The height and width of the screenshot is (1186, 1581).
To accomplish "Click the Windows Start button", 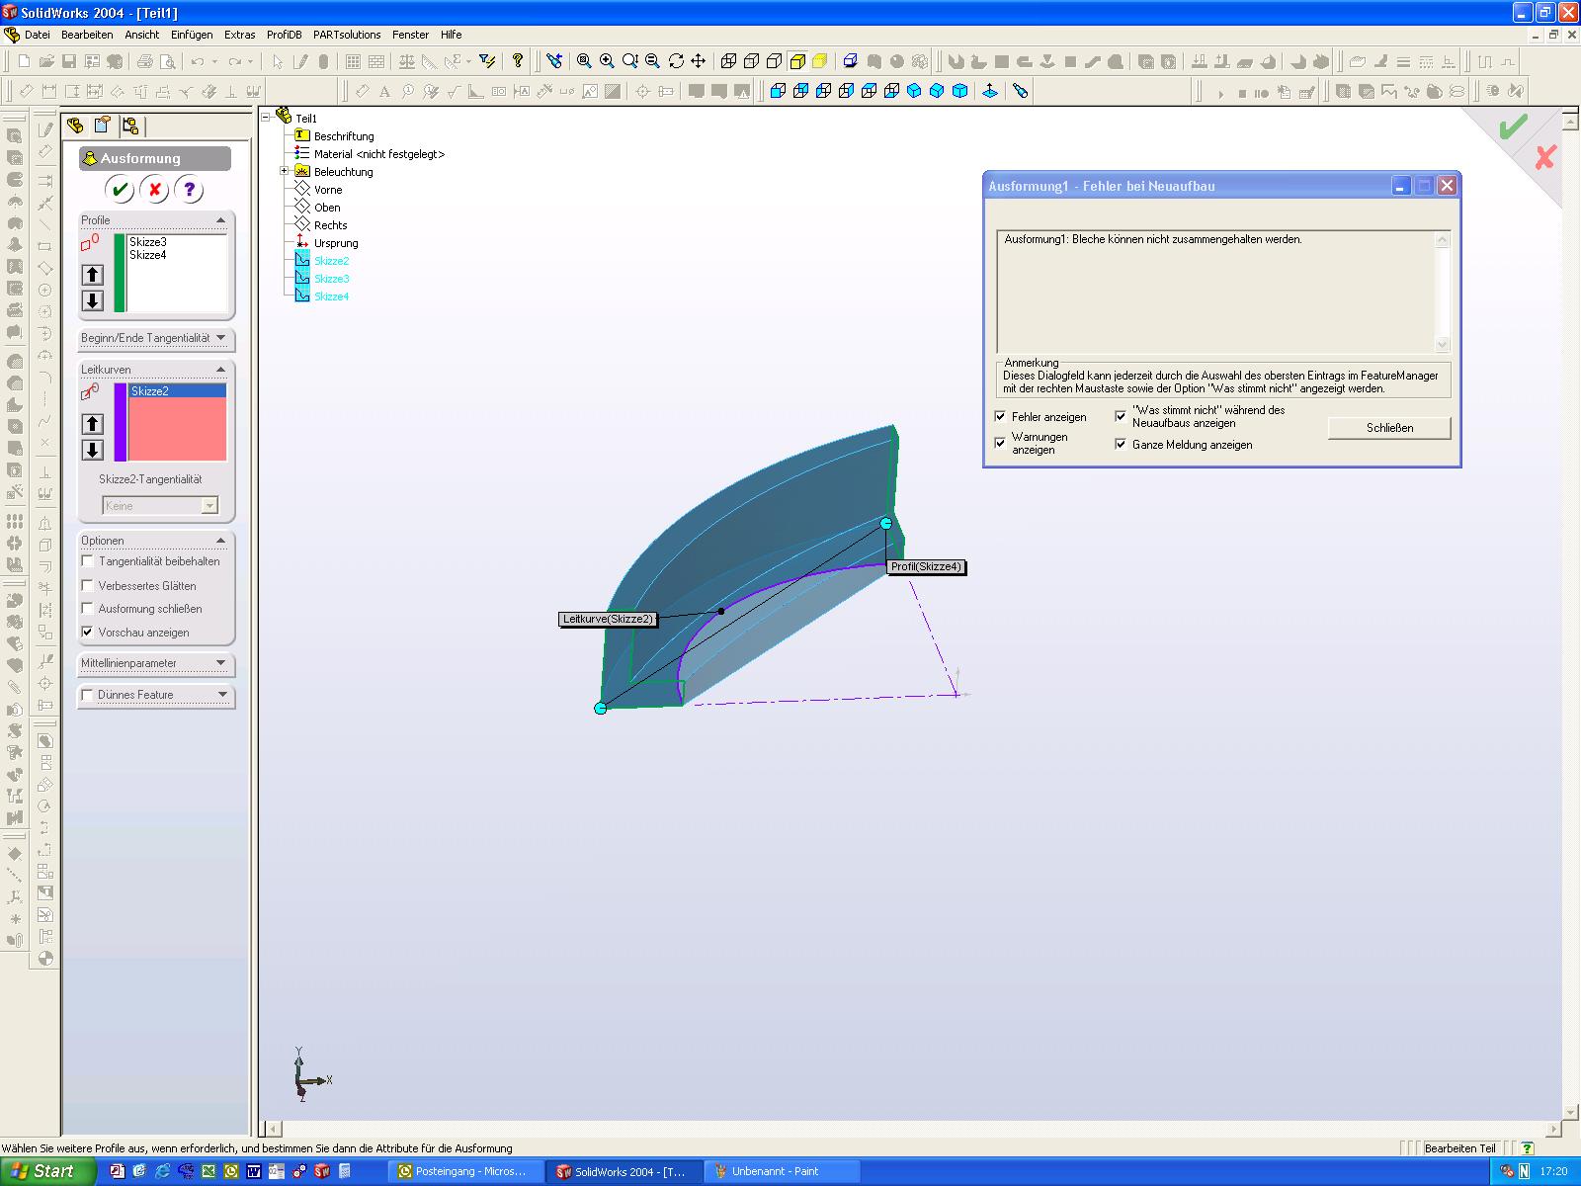I will (x=48, y=1171).
